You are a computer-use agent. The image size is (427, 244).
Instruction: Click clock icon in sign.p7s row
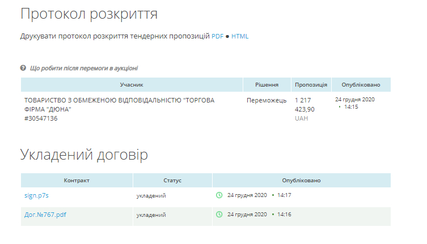(x=219, y=195)
